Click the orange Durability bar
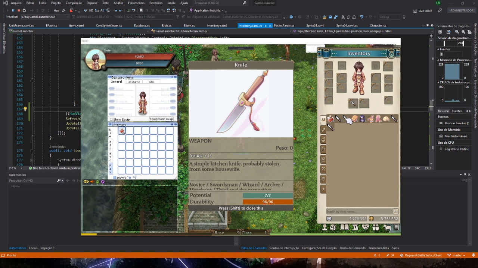Screen dimensions: 478x268 pyautogui.click(x=267, y=202)
